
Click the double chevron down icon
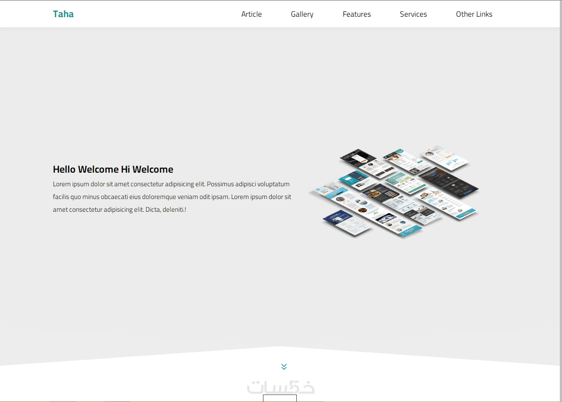tap(284, 366)
